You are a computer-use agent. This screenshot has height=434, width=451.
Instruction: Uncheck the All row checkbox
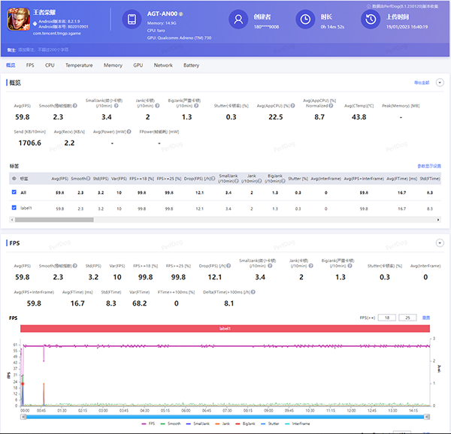pos(15,193)
